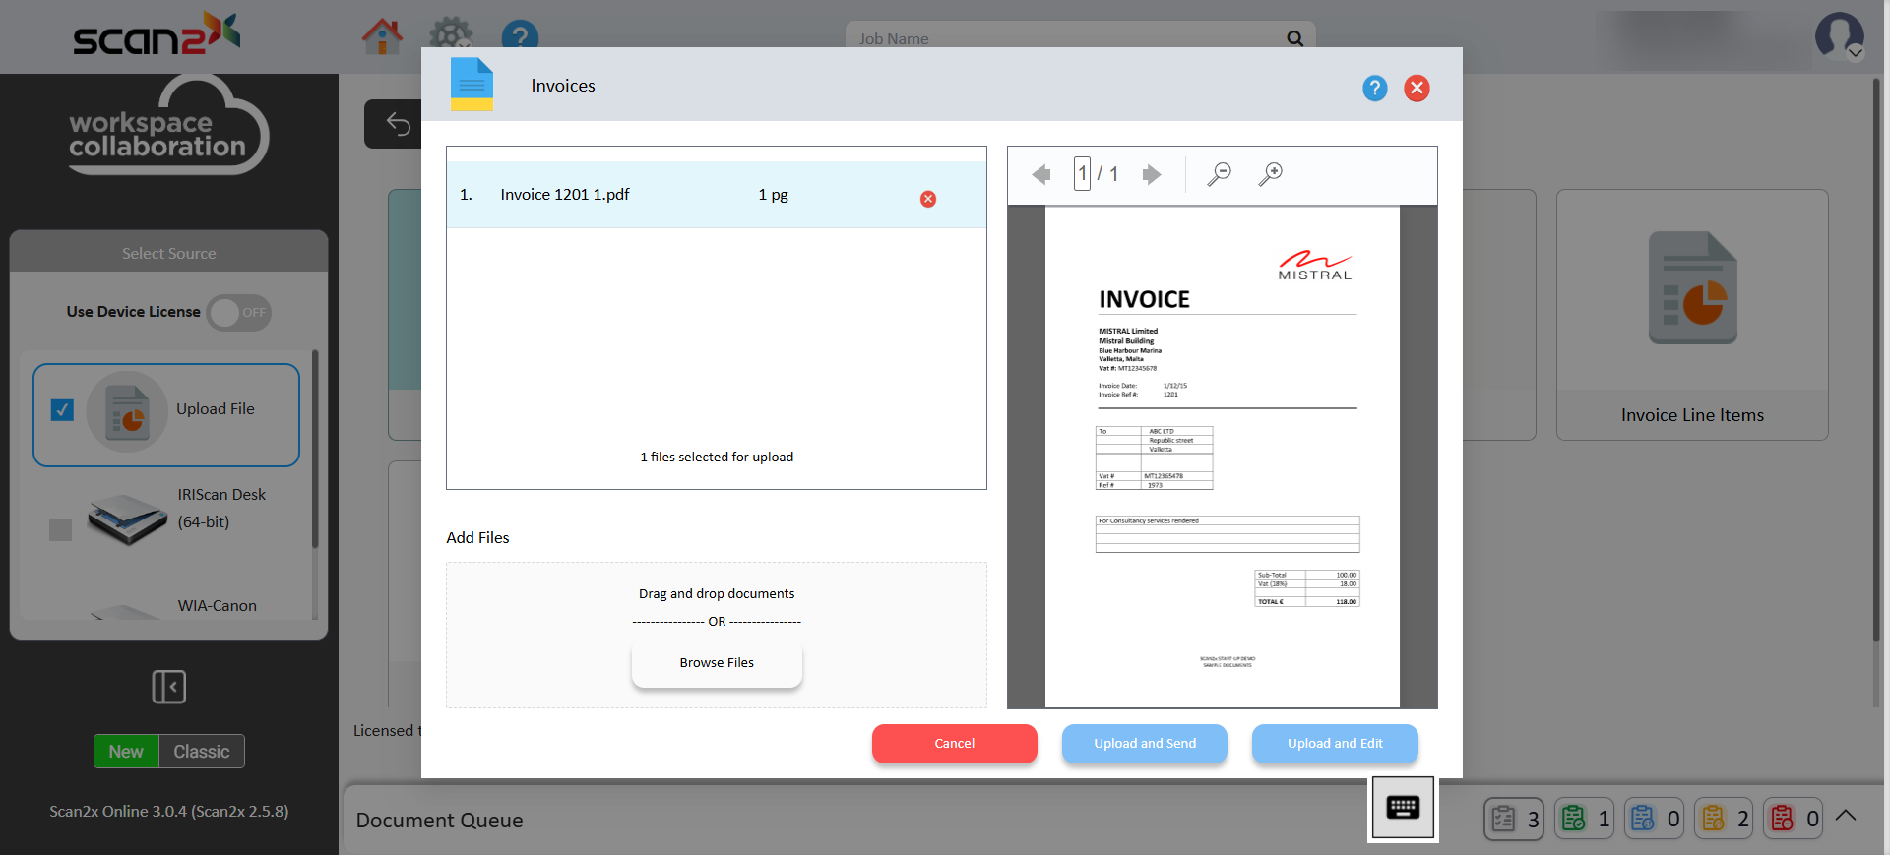This screenshot has width=1890, height=855.
Task: Click the page number input field
Action: (x=1082, y=174)
